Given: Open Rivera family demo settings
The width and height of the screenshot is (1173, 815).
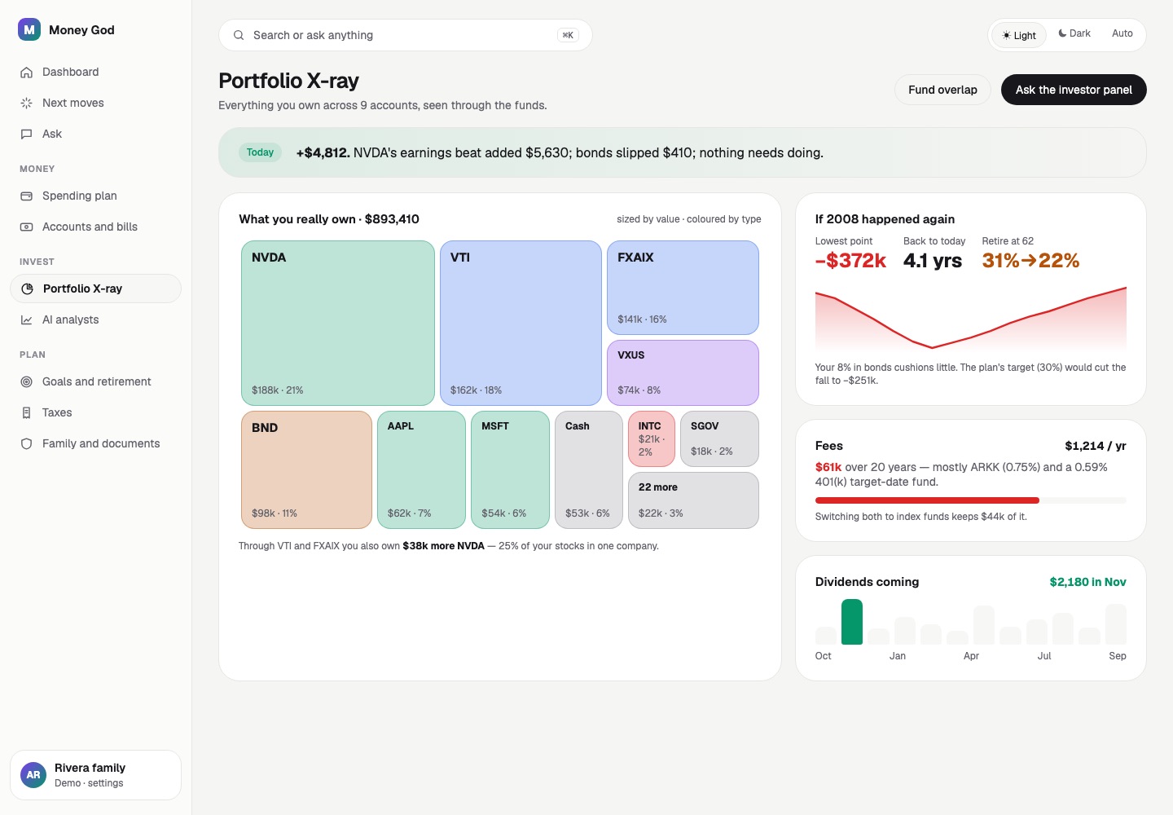Looking at the screenshot, I should pyautogui.click(x=95, y=775).
